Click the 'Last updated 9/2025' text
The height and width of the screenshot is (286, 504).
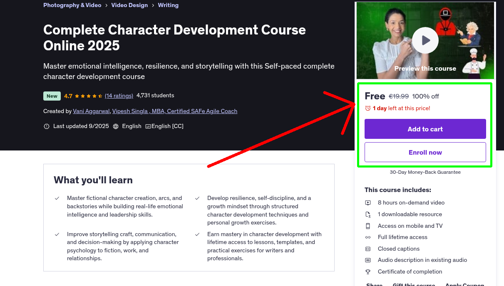(81, 126)
